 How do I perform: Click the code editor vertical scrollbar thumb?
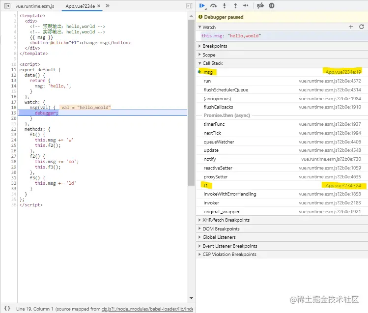(191, 103)
